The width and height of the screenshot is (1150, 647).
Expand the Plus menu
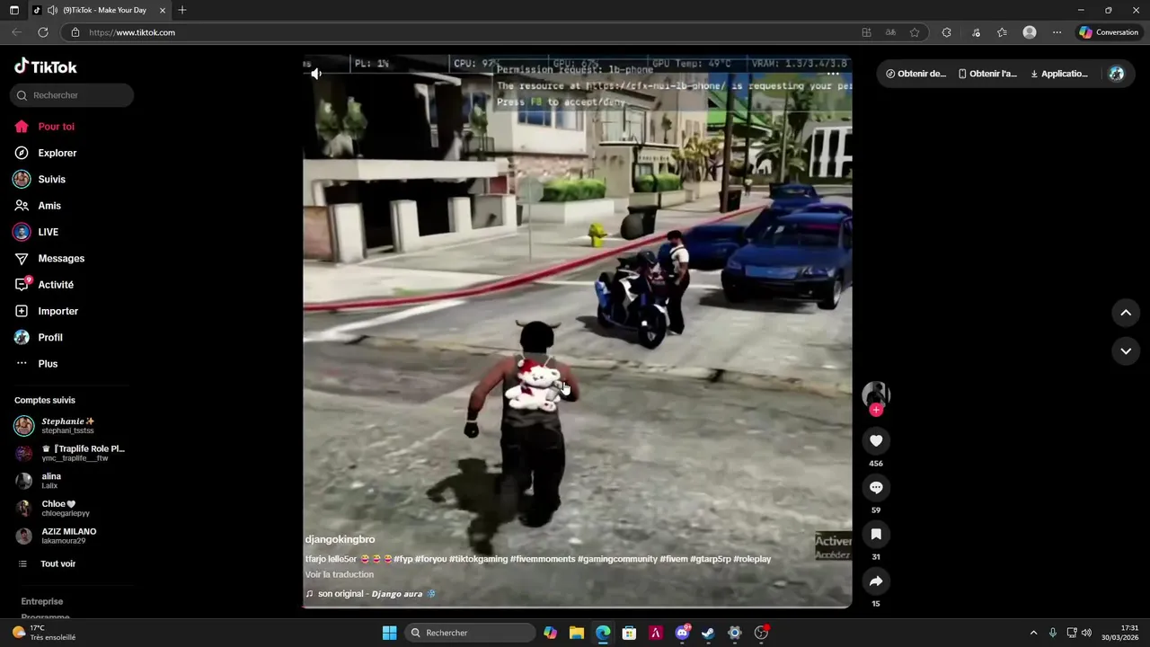coord(36,364)
